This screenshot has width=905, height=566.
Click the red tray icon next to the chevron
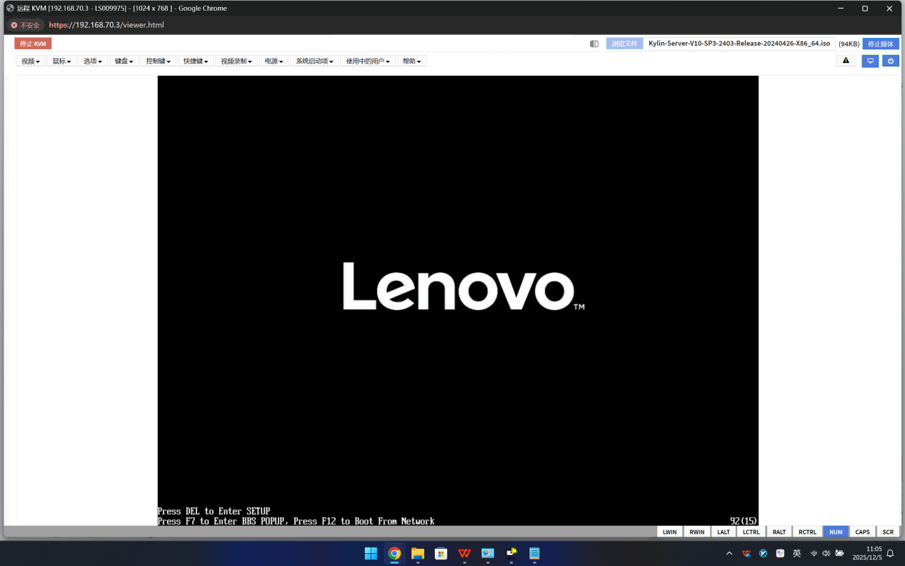click(x=746, y=553)
